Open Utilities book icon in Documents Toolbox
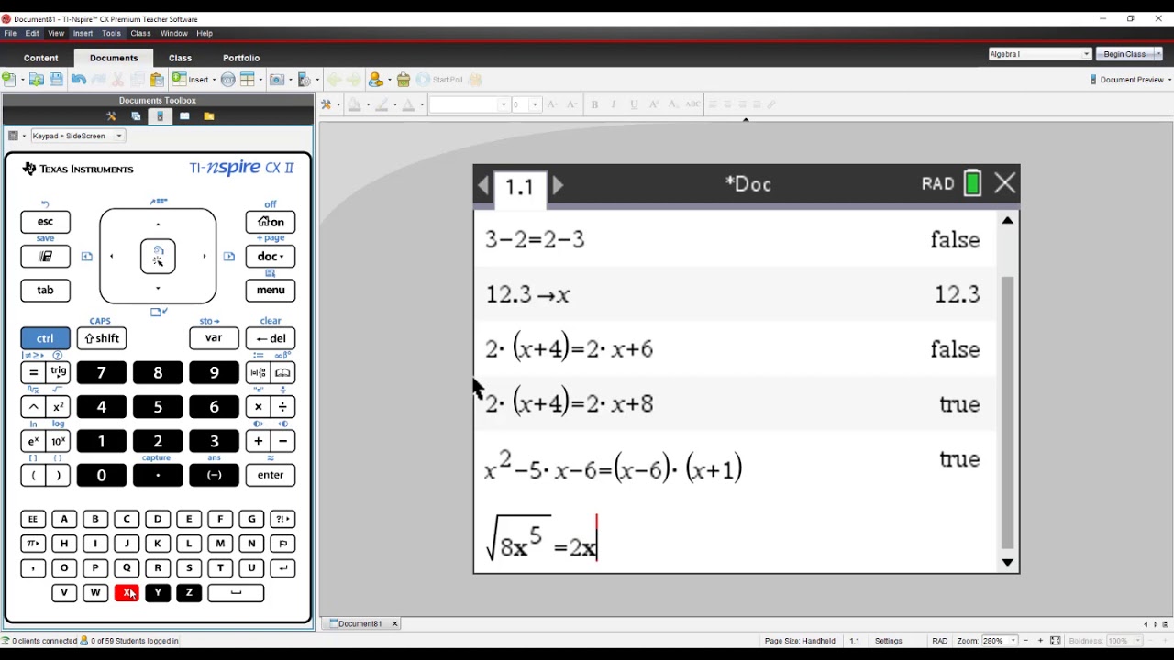The width and height of the screenshot is (1174, 660). point(184,116)
